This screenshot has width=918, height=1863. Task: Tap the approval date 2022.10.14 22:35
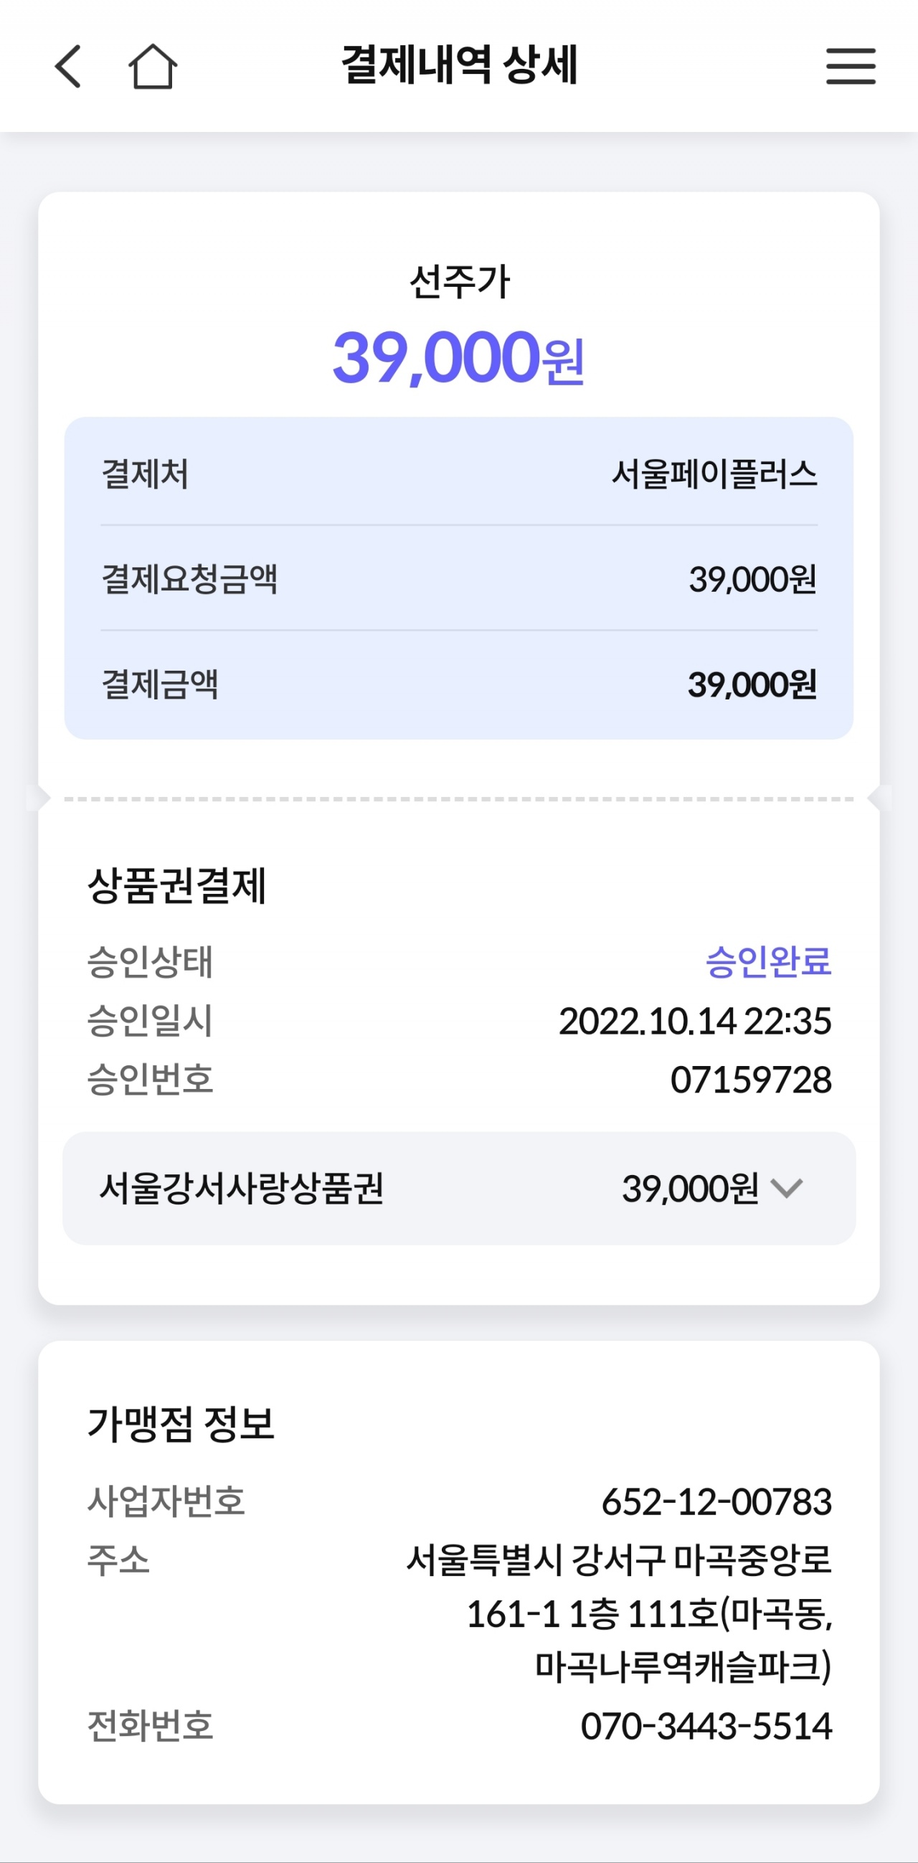click(x=695, y=1022)
